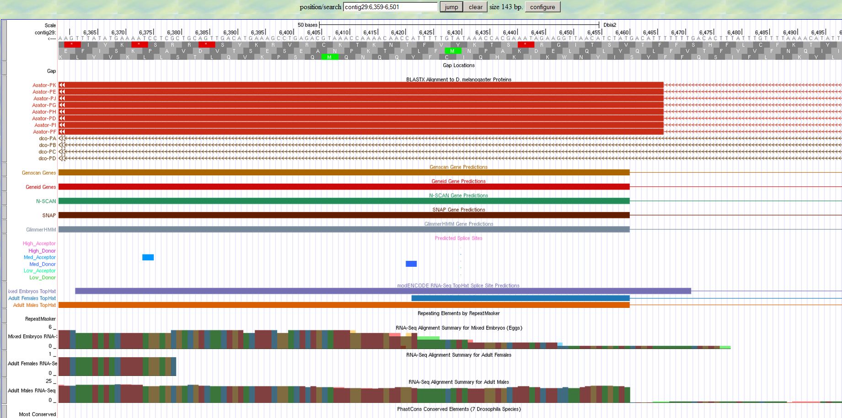
Task: Open Repeating Elements by RepeatMasker title
Action: (459, 313)
